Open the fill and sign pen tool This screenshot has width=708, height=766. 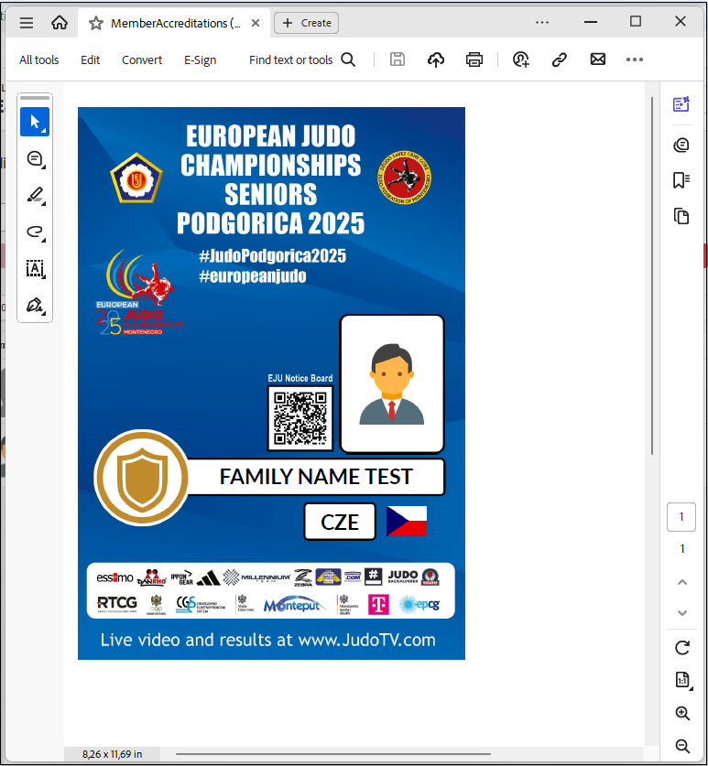35,305
